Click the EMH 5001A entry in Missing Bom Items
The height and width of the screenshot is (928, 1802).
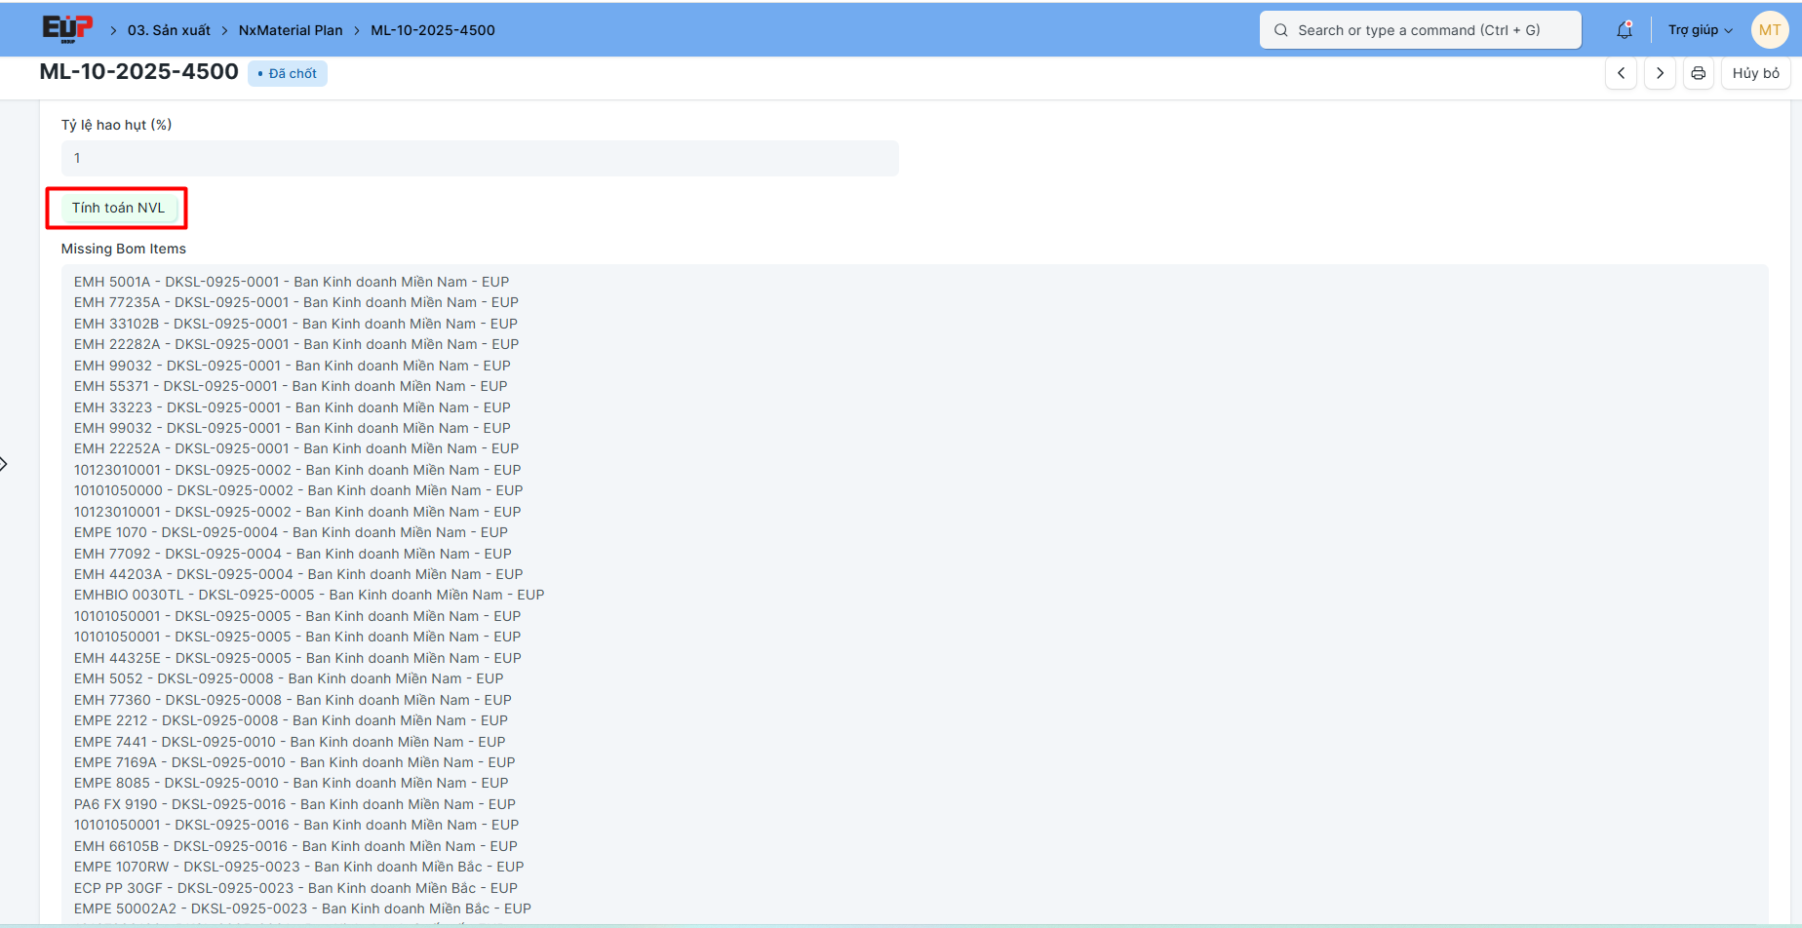[x=291, y=282]
